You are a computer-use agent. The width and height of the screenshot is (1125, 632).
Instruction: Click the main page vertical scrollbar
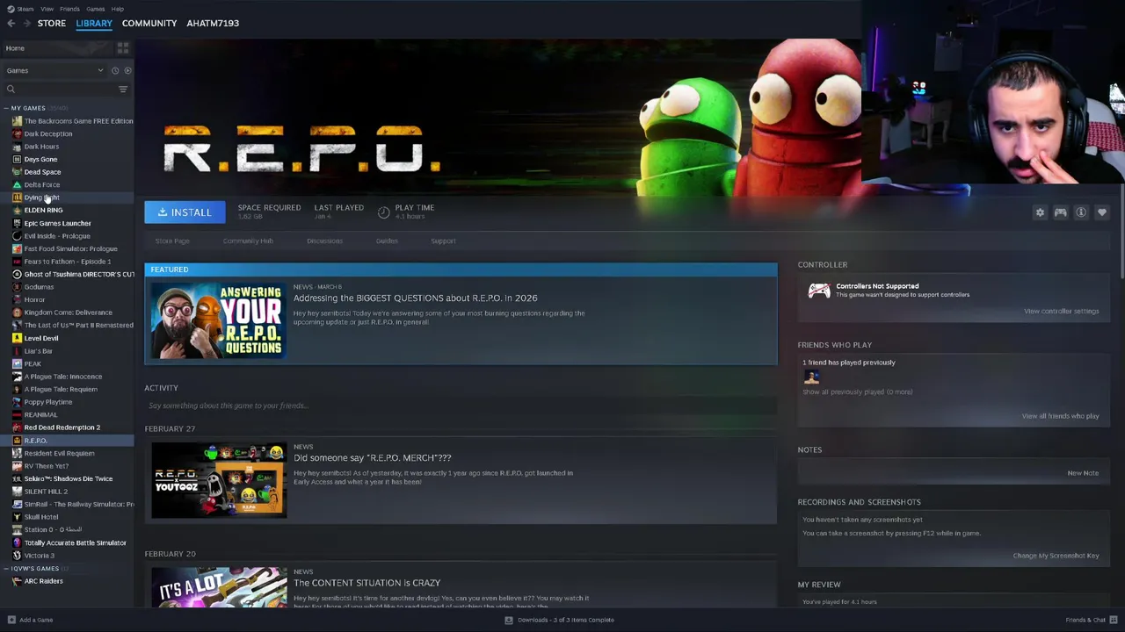click(1121, 233)
